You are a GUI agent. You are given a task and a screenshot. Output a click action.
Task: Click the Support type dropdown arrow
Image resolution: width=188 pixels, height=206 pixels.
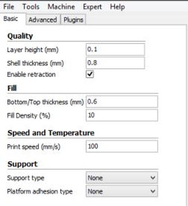[x=153, y=178]
